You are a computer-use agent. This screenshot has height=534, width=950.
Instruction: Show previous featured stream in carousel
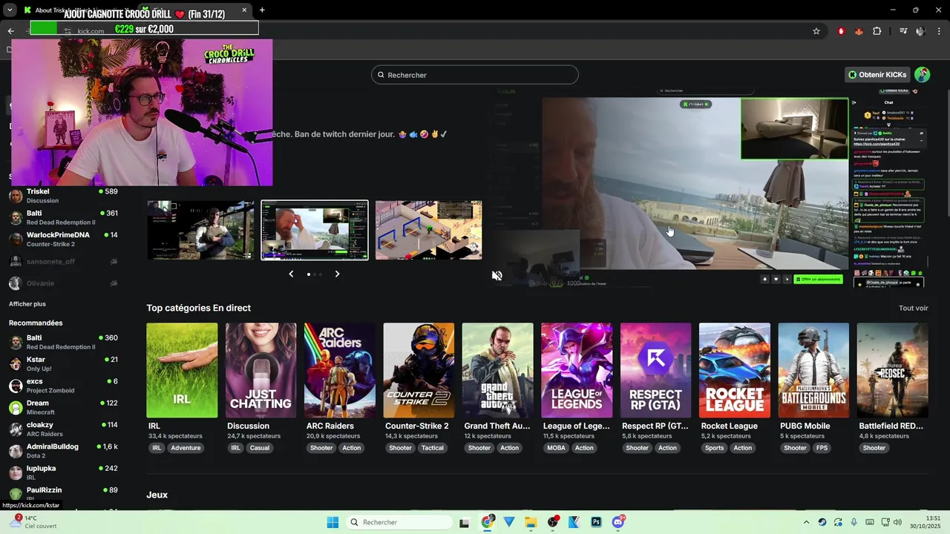(291, 274)
